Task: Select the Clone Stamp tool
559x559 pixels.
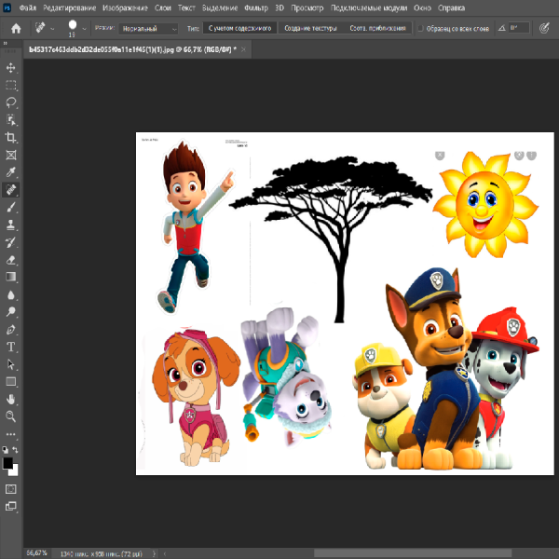Action: tap(11, 225)
